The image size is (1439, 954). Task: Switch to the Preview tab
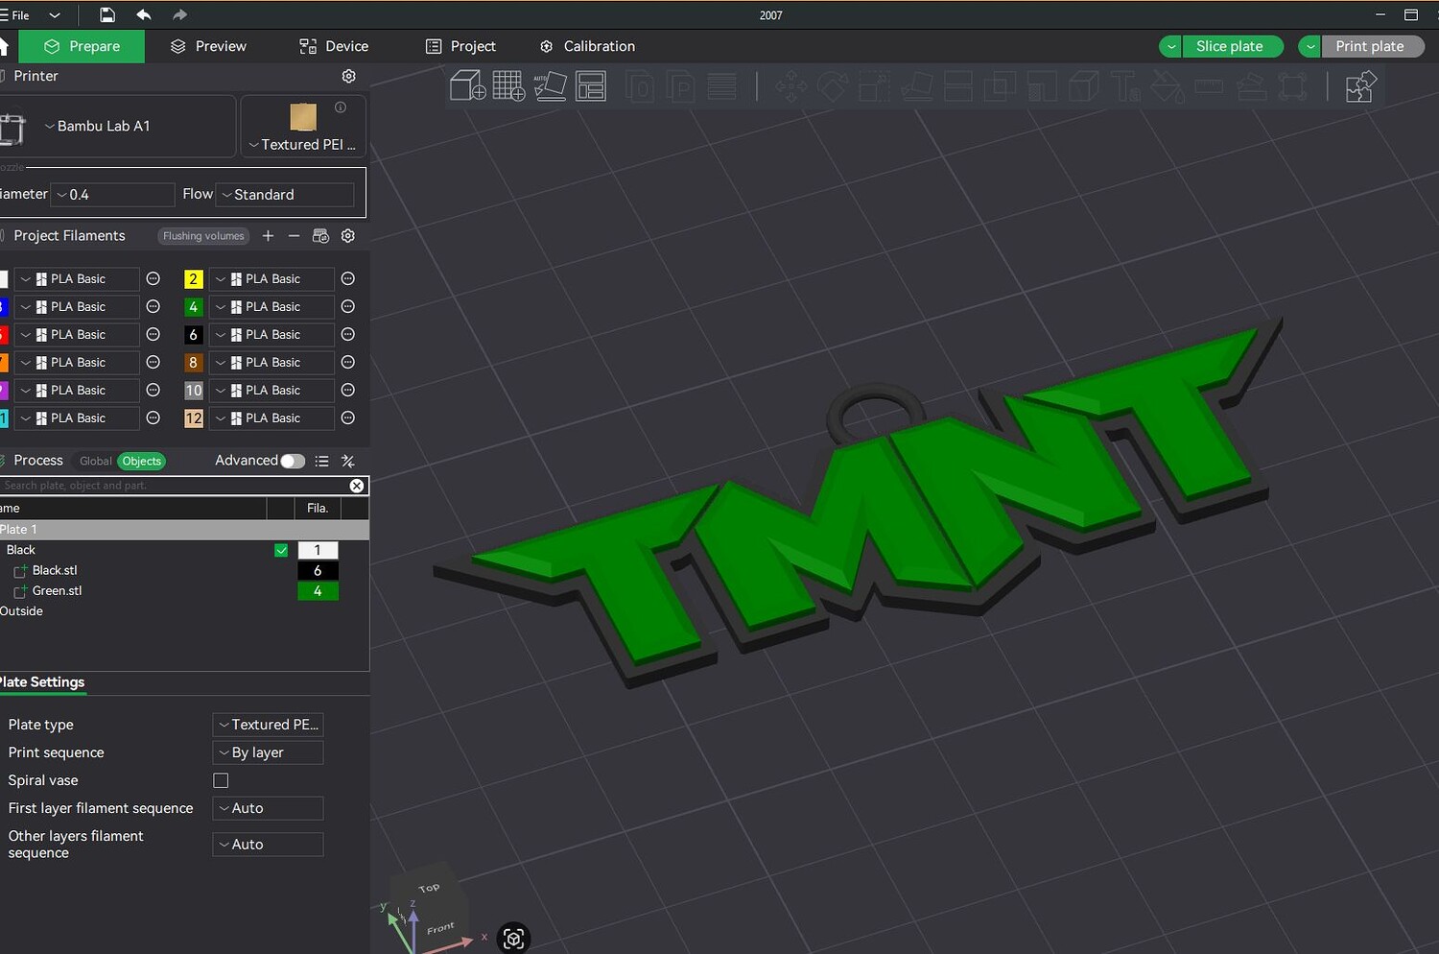tap(208, 46)
